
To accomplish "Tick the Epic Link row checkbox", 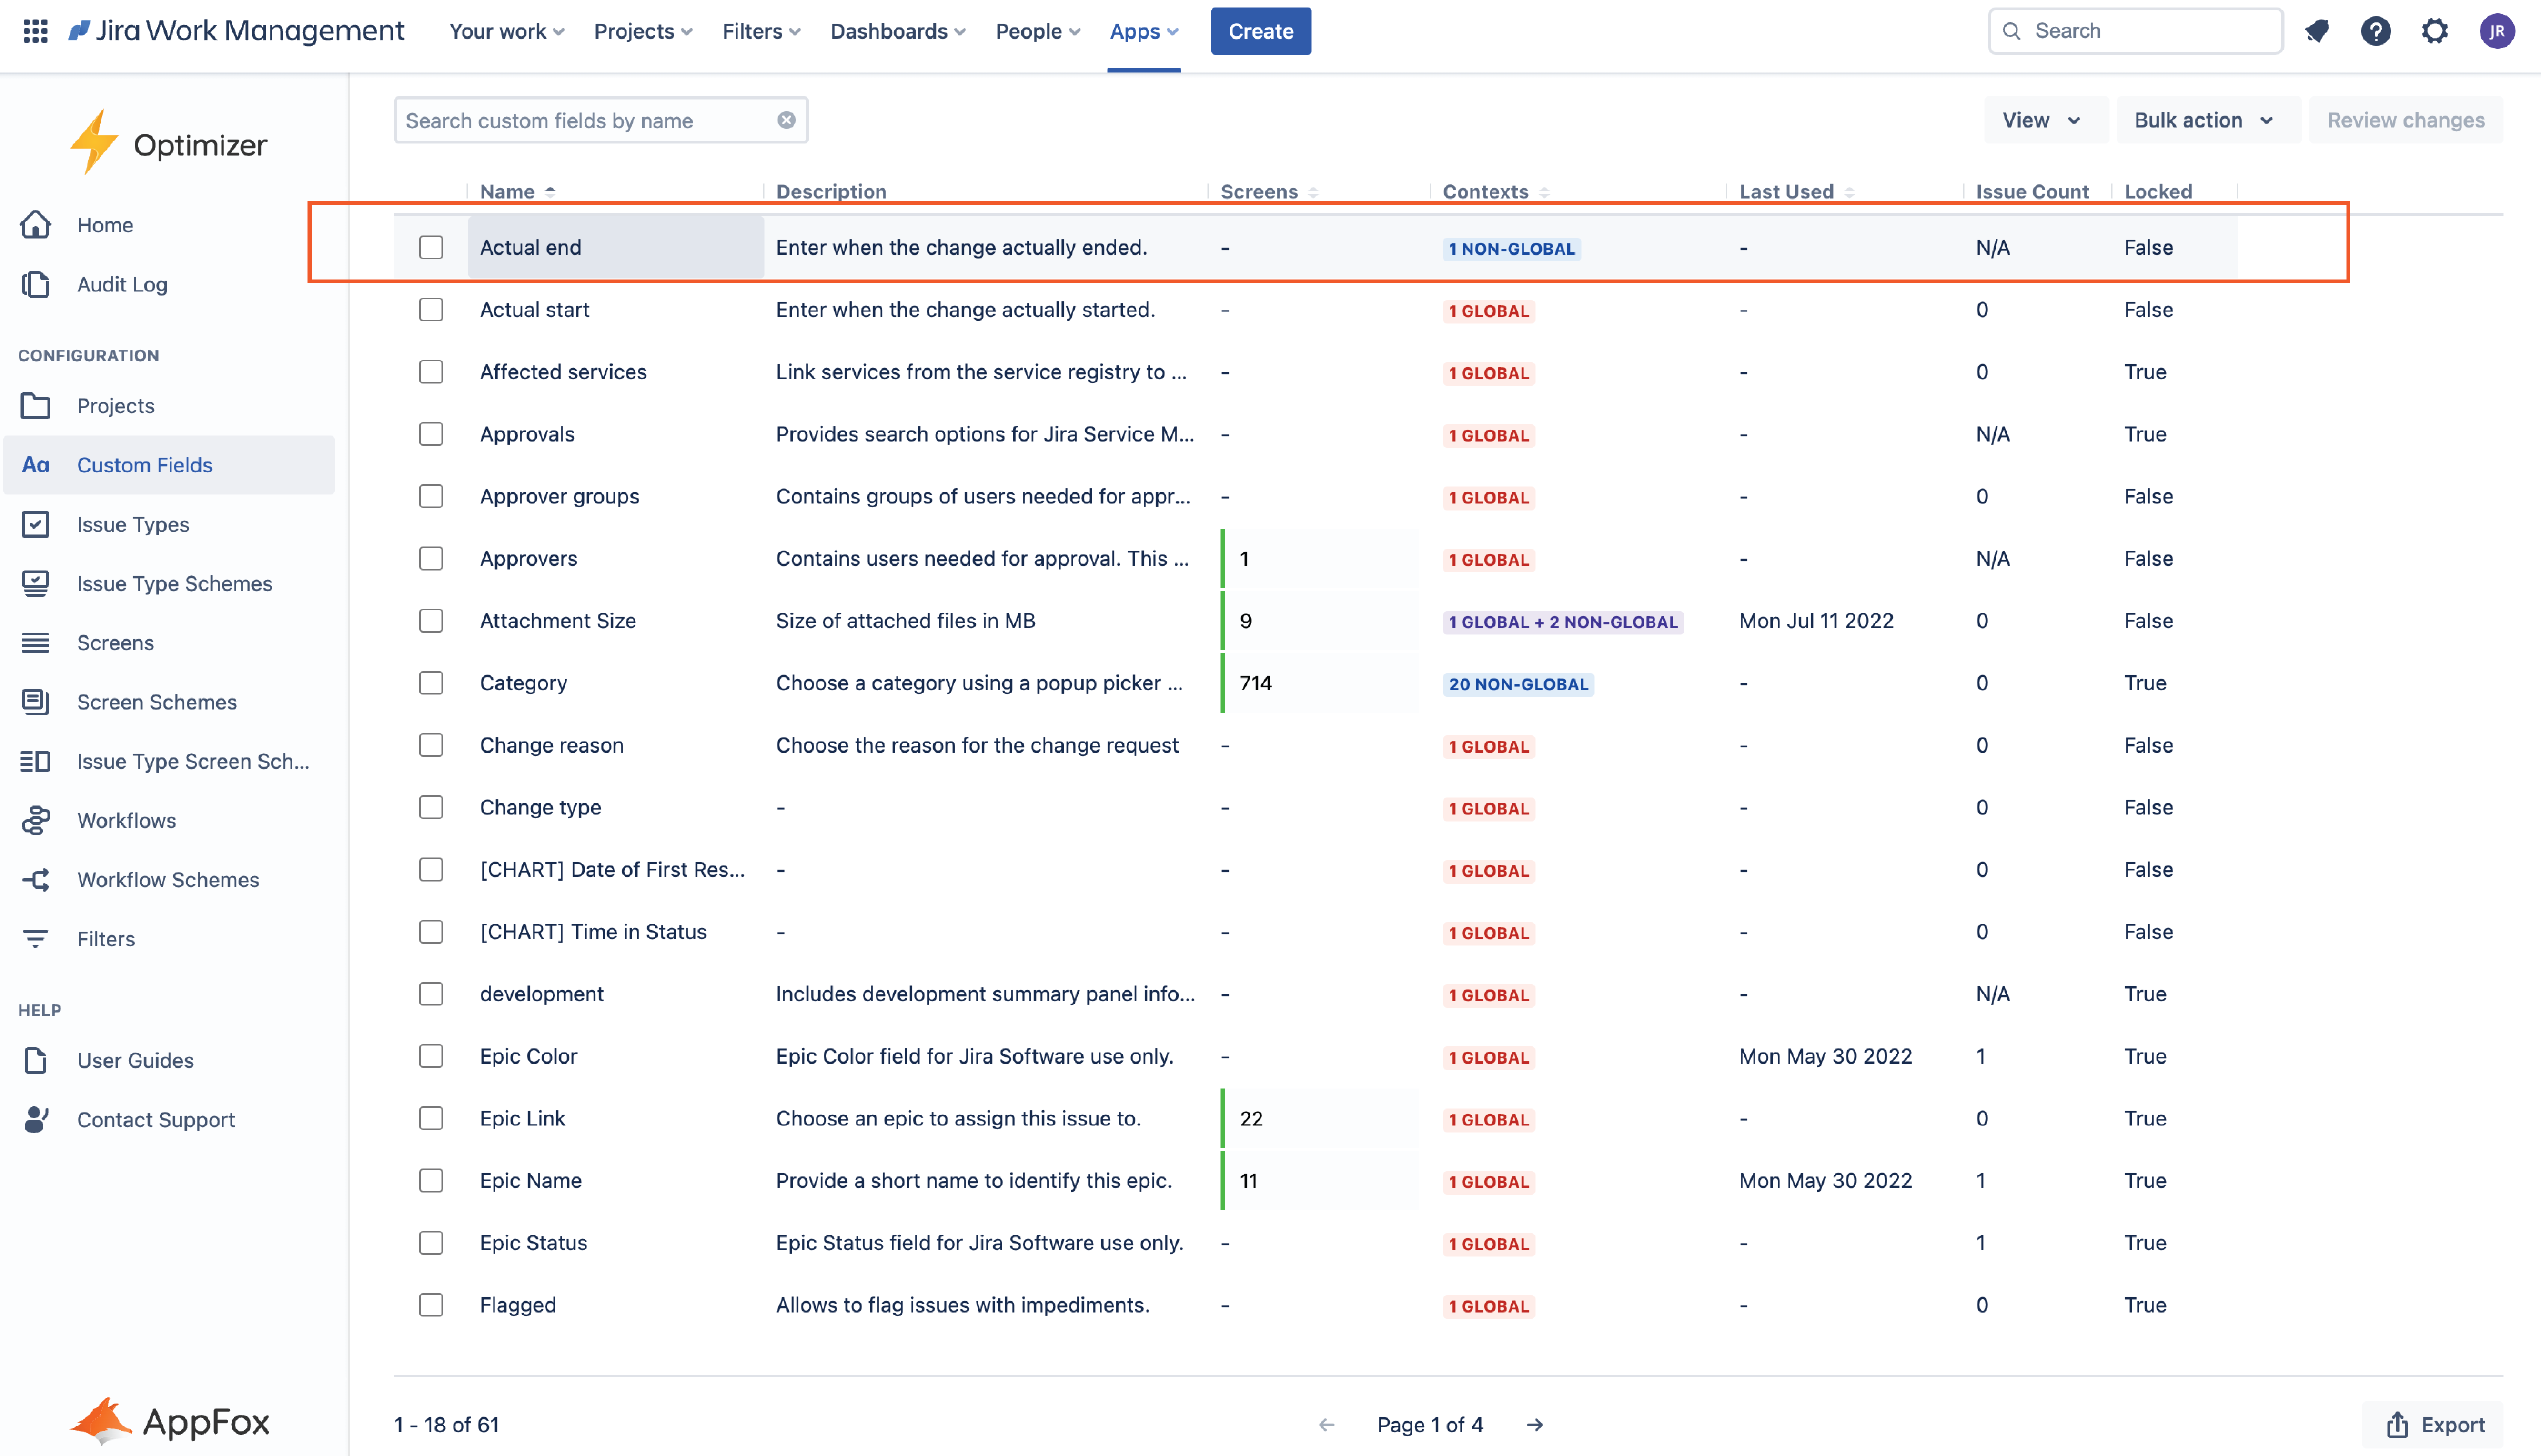I will pyautogui.click(x=431, y=1118).
